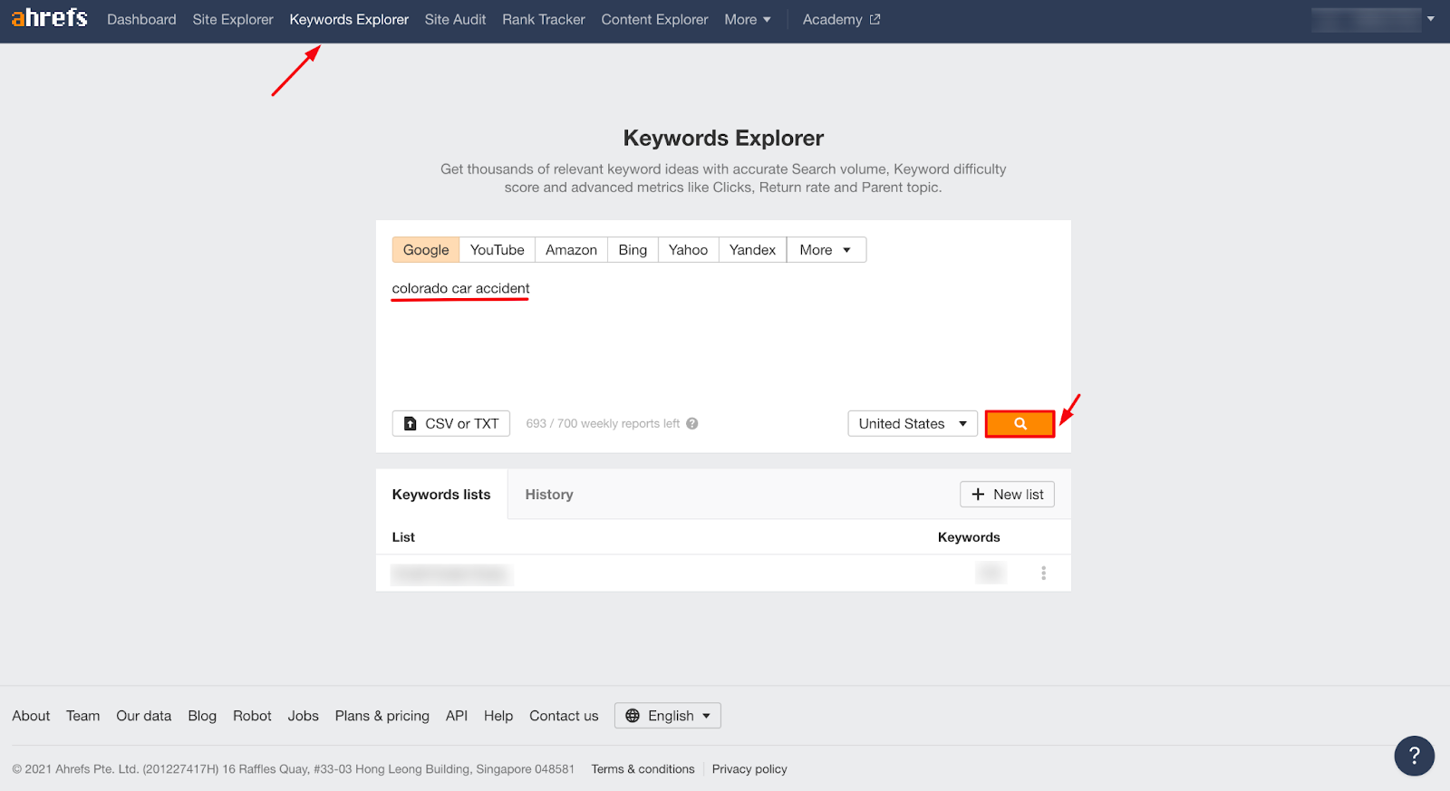Open the Jobs footer link
Image resolution: width=1450 pixels, height=791 pixels.
(x=303, y=716)
